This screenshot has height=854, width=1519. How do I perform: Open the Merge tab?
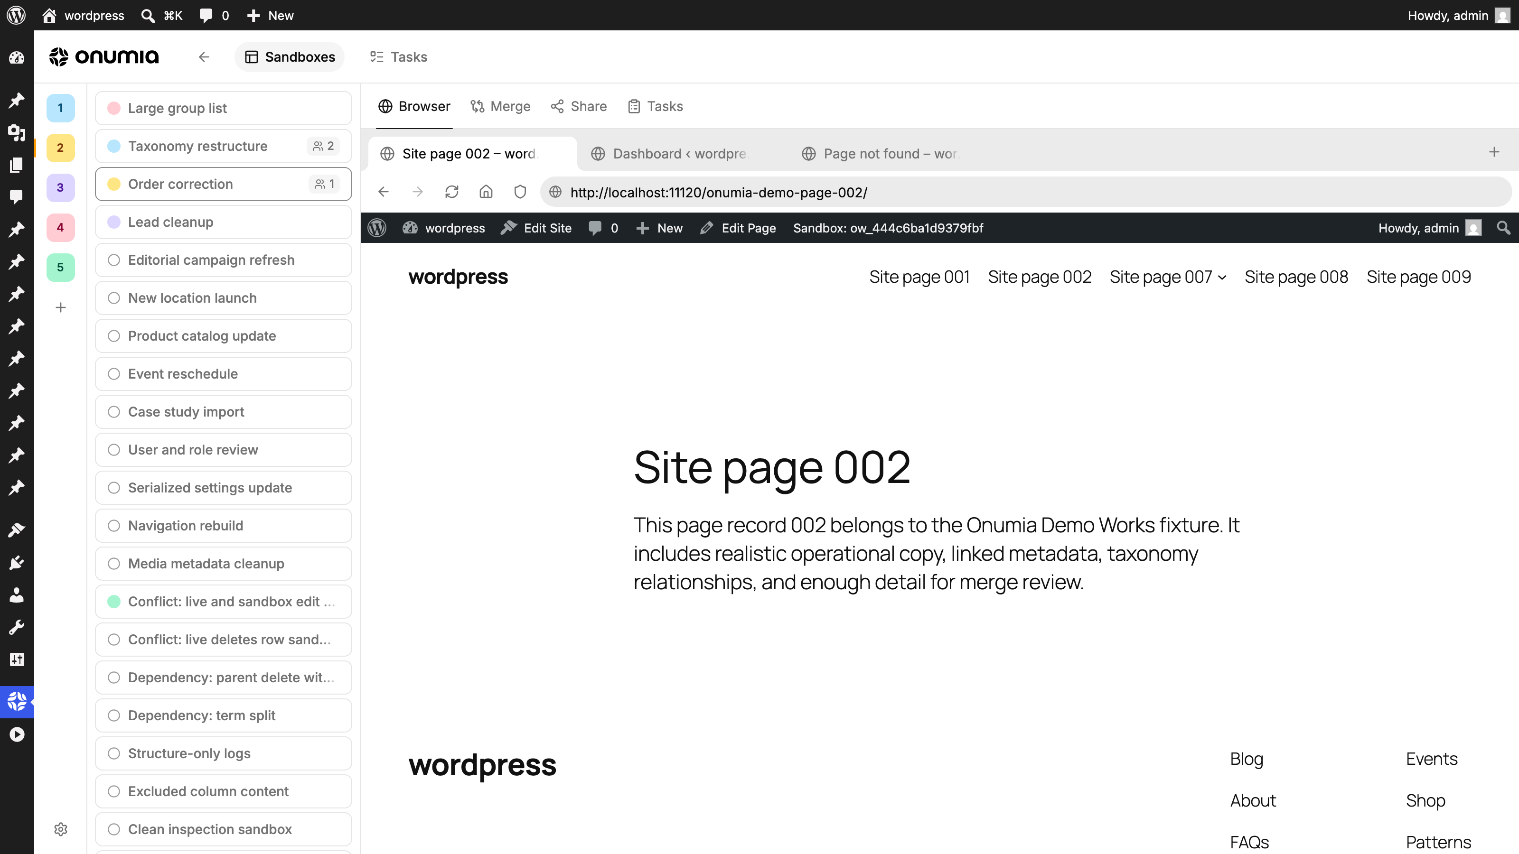pyautogui.click(x=501, y=106)
